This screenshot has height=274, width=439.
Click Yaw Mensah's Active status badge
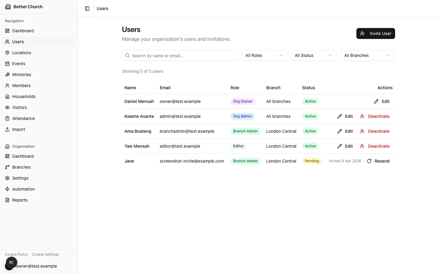(x=310, y=146)
